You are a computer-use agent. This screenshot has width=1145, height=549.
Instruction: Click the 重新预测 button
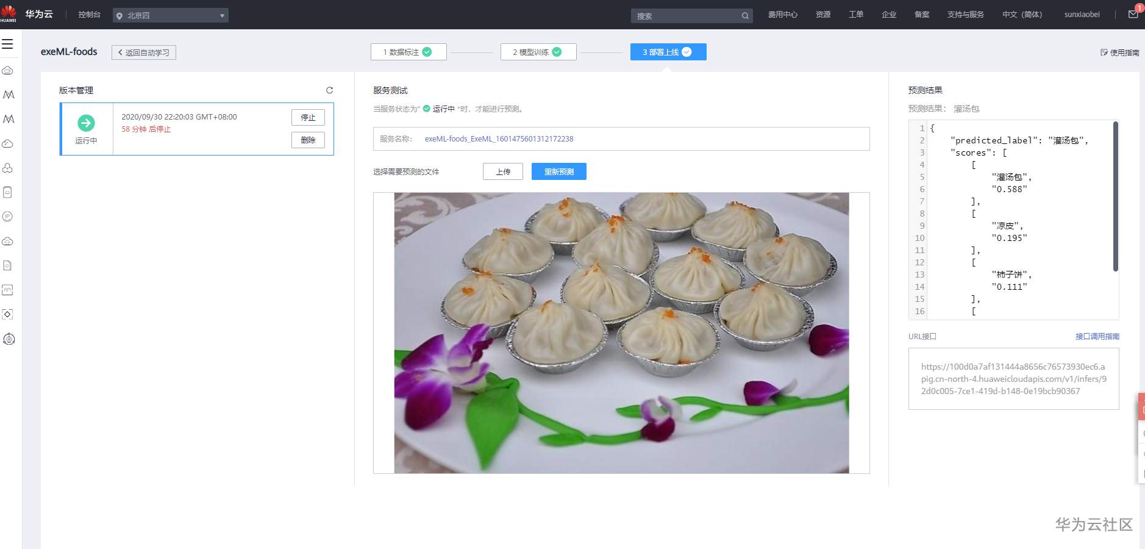[559, 171]
